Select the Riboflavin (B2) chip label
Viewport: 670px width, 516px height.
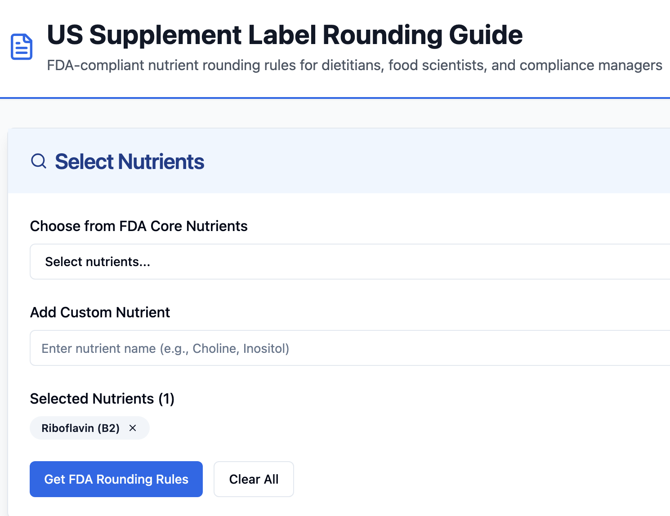tap(80, 428)
